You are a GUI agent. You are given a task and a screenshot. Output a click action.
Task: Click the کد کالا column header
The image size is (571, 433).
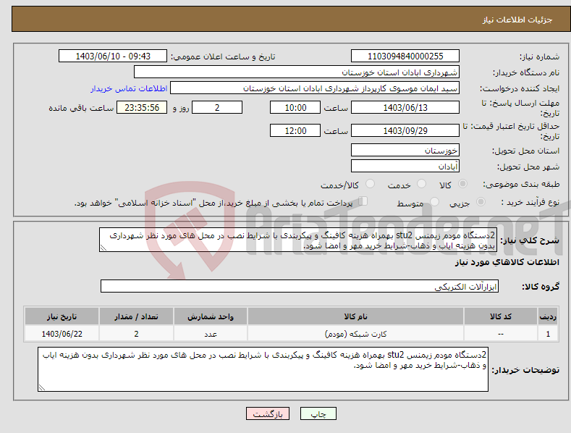click(501, 316)
